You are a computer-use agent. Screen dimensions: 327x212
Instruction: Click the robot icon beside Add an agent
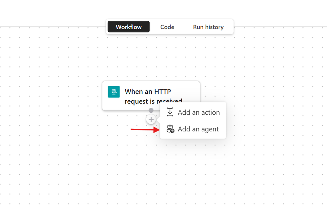pyautogui.click(x=171, y=129)
